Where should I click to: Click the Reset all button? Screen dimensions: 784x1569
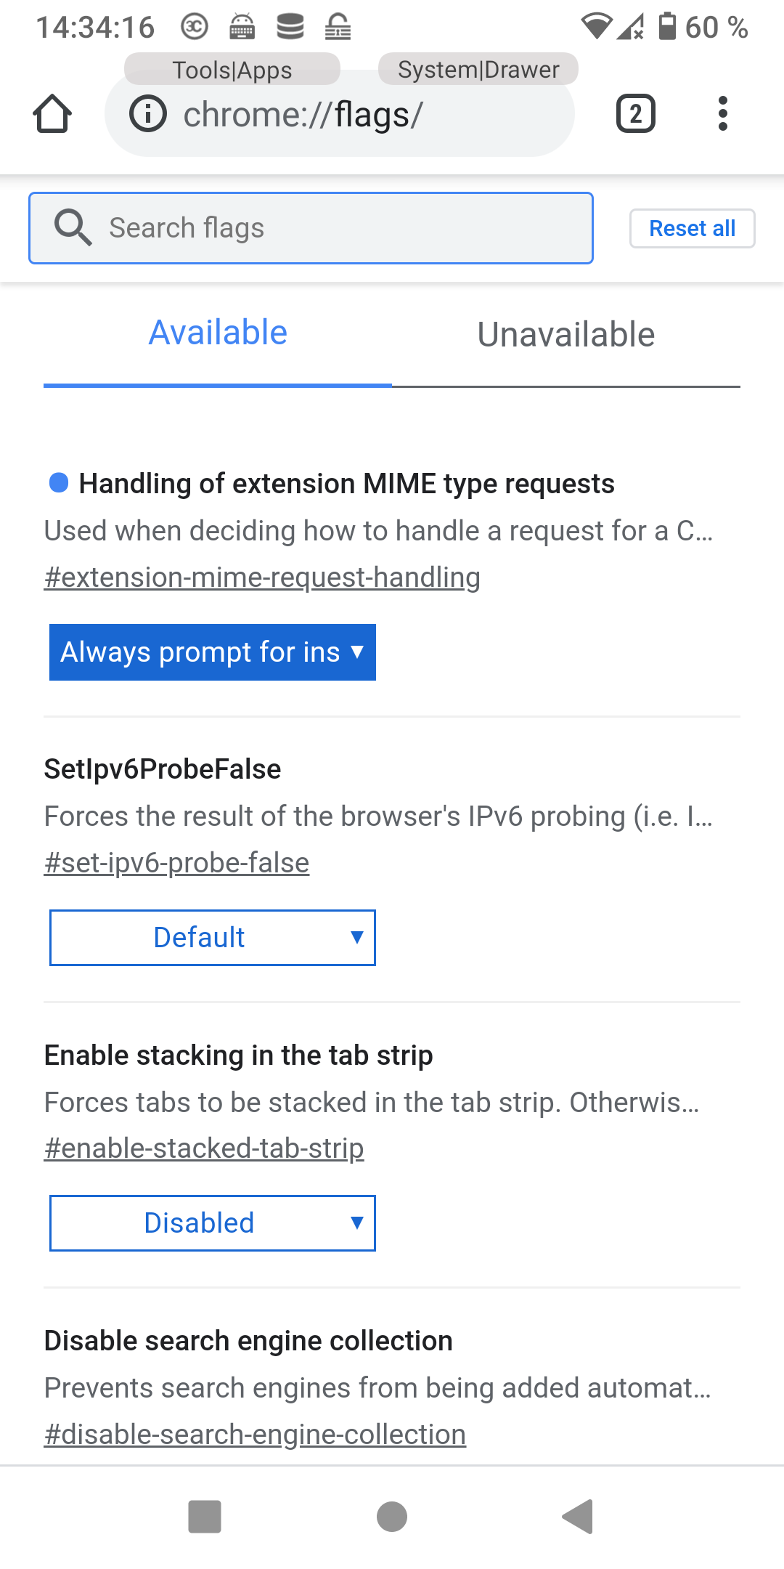click(x=692, y=227)
